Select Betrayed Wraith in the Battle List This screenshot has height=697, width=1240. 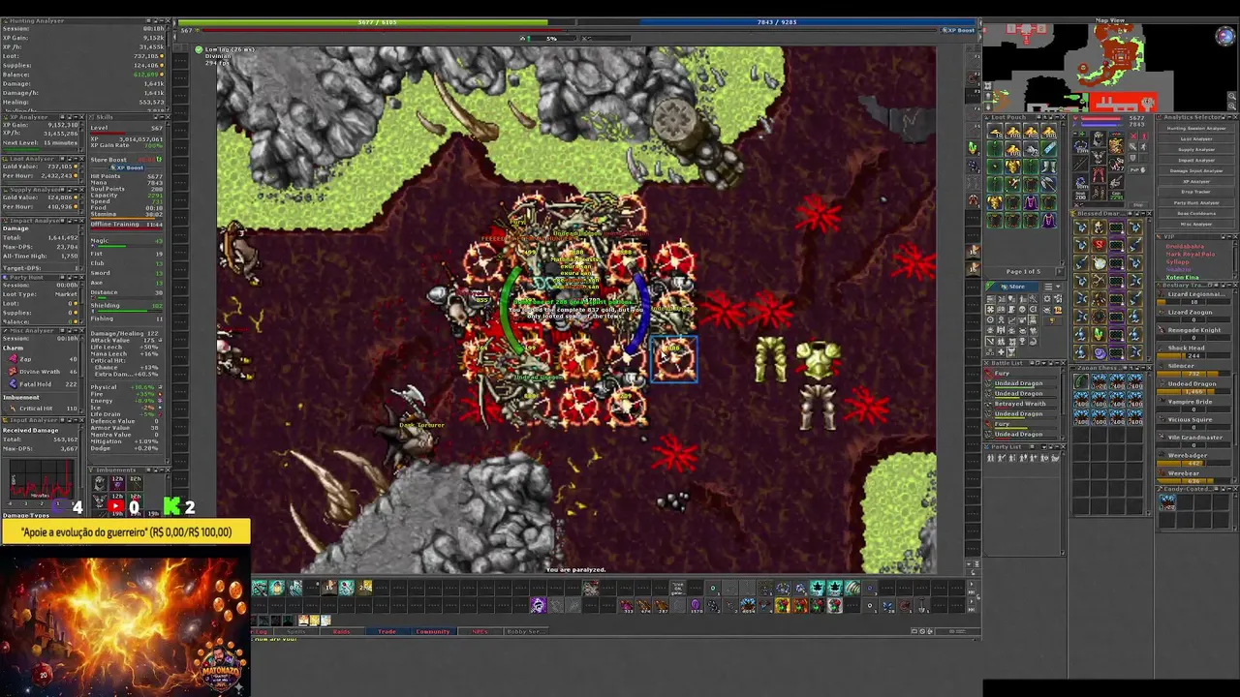(1021, 404)
